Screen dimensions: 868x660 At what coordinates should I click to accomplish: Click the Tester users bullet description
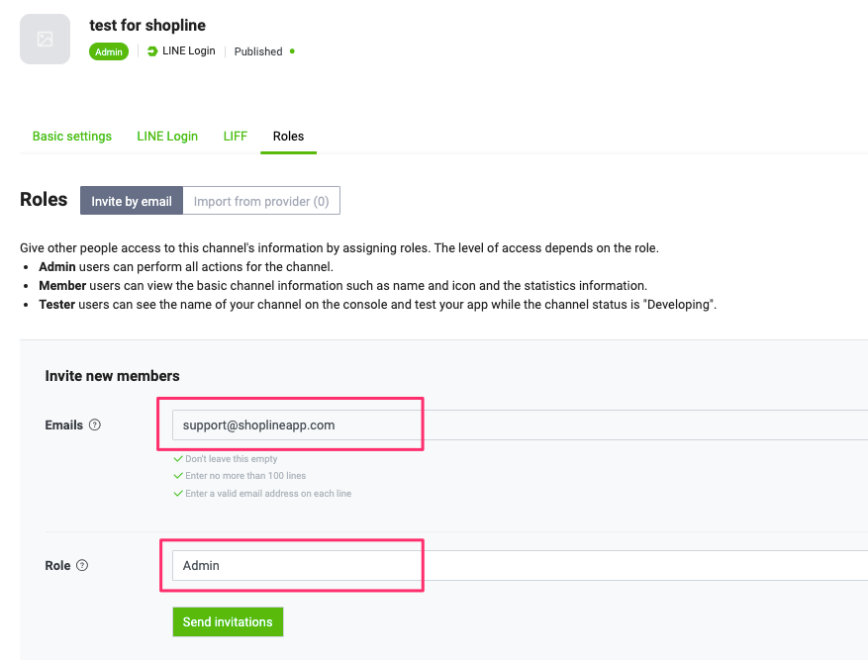point(377,305)
